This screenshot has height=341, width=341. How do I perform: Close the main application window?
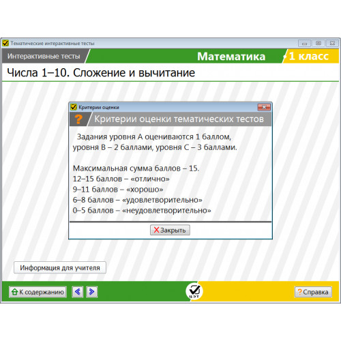tap(332, 43)
